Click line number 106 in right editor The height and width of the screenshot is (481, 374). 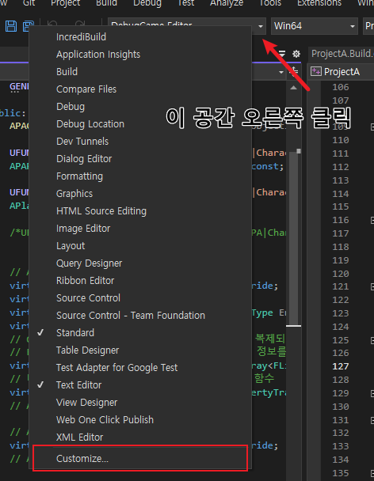[x=341, y=87]
